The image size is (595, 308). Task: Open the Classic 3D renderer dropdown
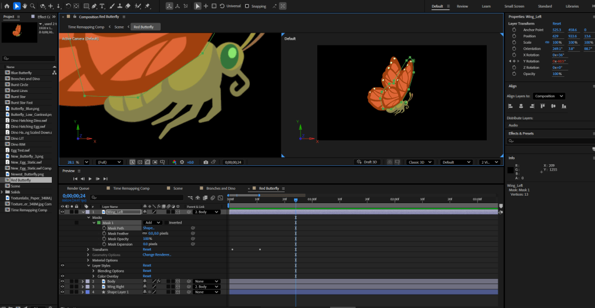(x=420, y=162)
